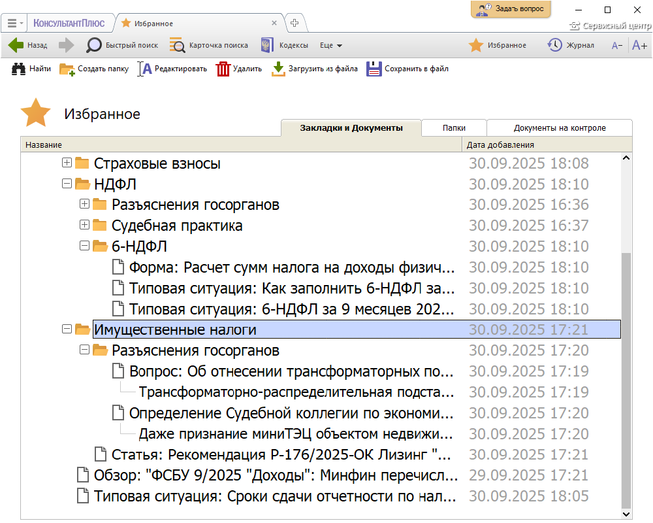The height and width of the screenshot is (523, 653).
Task: Click the Back arrow icon
Action: (16, 45)
